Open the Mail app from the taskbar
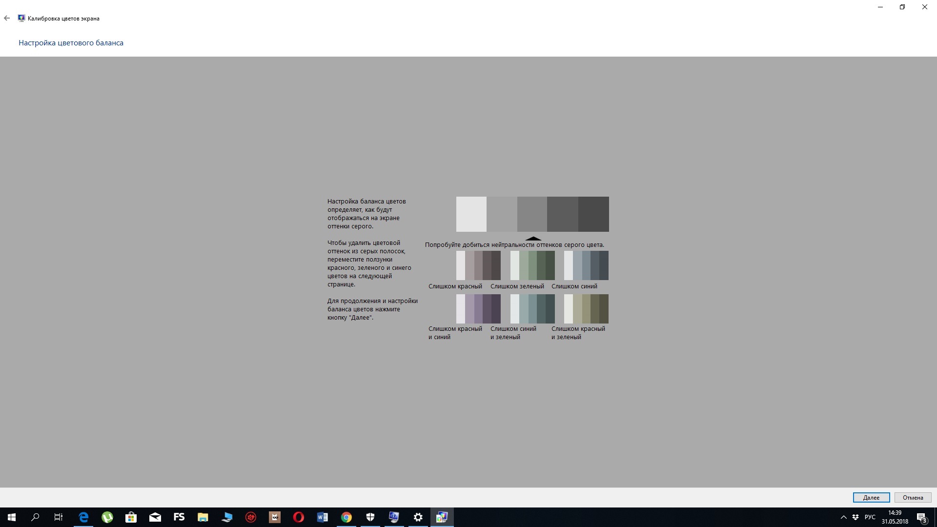This screenshot has height=527, width=937. pos(155,517)
